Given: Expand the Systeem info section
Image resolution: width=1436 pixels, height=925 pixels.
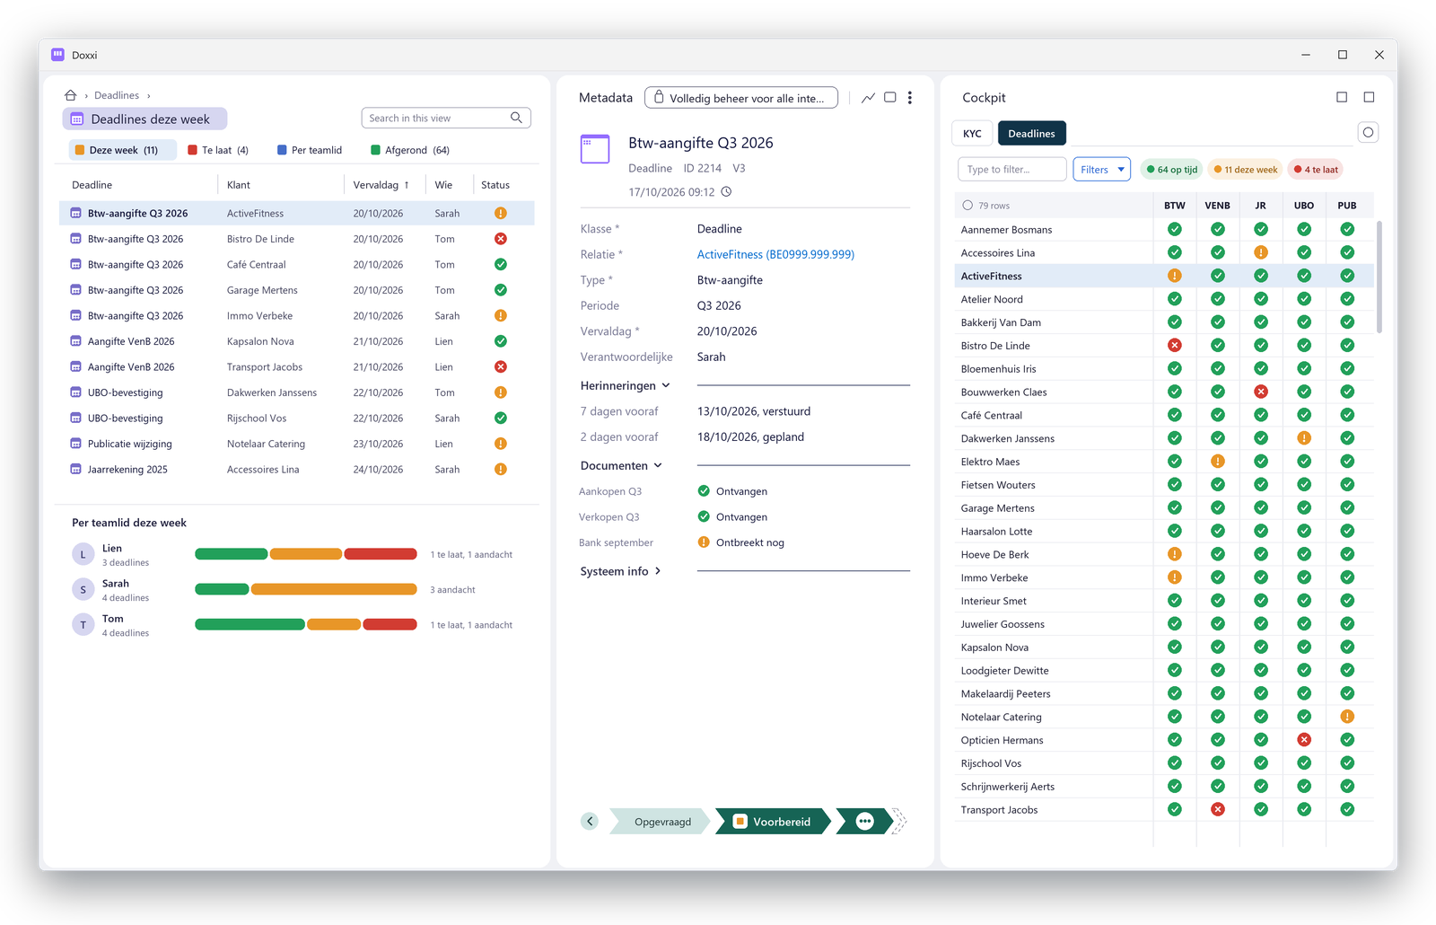Looking at the screenshot, I should click(x=621, y=571).
